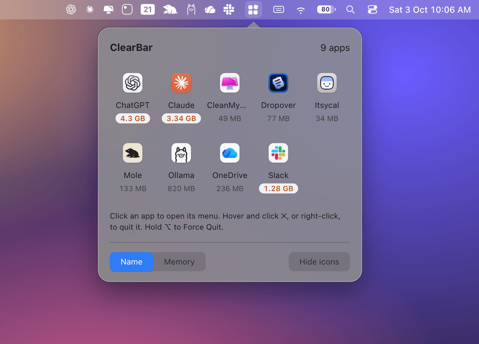
Task: Click the Hide icons button
Action: click(319, 262)
